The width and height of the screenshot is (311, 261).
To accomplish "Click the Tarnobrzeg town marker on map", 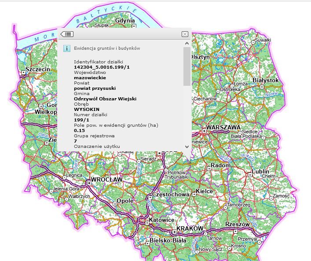I will (x=225, y=207).
